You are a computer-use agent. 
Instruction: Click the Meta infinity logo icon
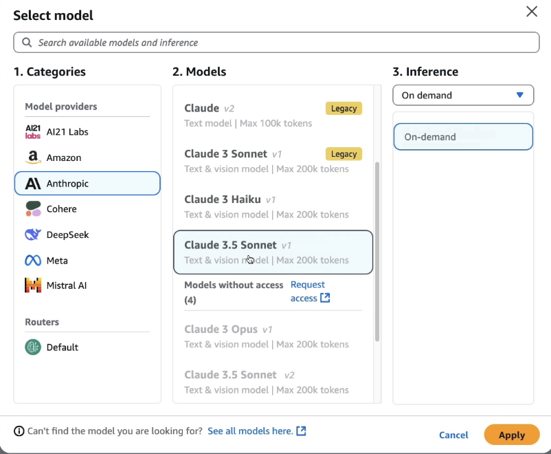[x=33, y=261]
